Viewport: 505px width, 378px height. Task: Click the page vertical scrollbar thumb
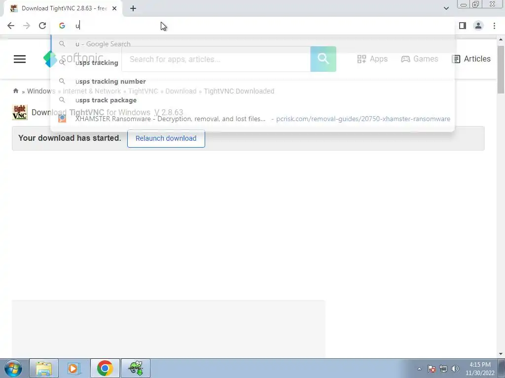click(x=501, y=69)
